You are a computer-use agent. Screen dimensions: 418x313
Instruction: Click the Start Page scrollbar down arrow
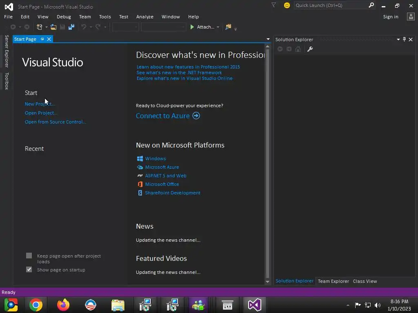267,282
